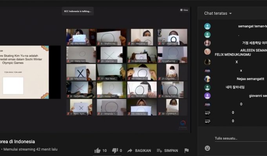Select the 'FELIX MENDUKUNGMU' chat message
The image size is (267, 156).
pyautogui.click(x=233, y=55)
